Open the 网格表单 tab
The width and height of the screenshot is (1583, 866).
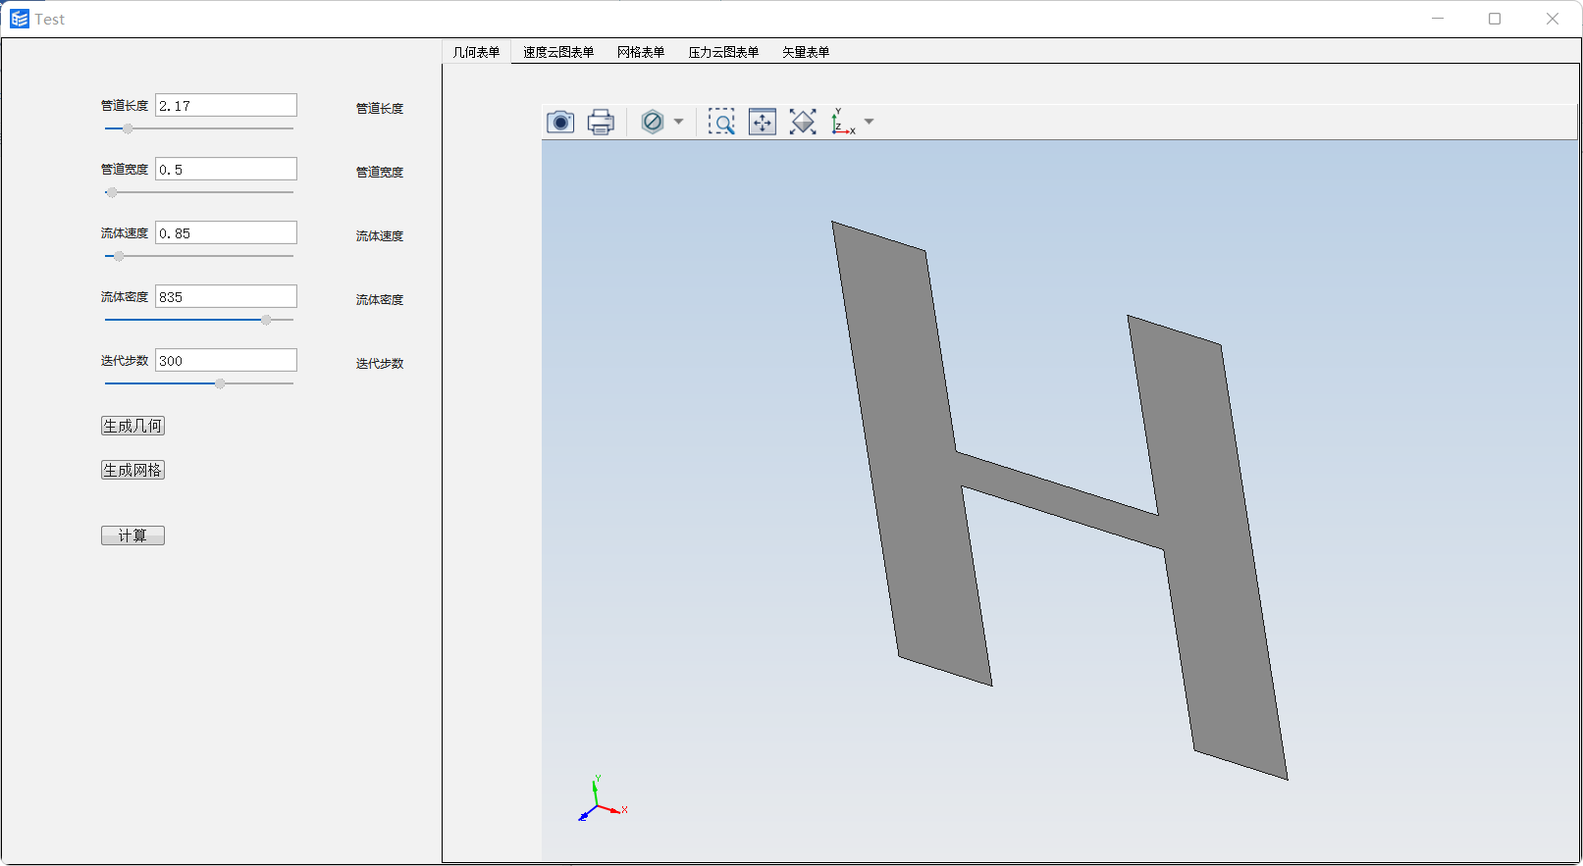pyautogui.click(x=641, y=52)
